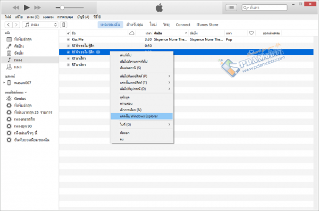Screen dimensions: 319x211
Task: Switch to the iTunes Store tab
Action: pyautogui.click(x=207, y=24)
